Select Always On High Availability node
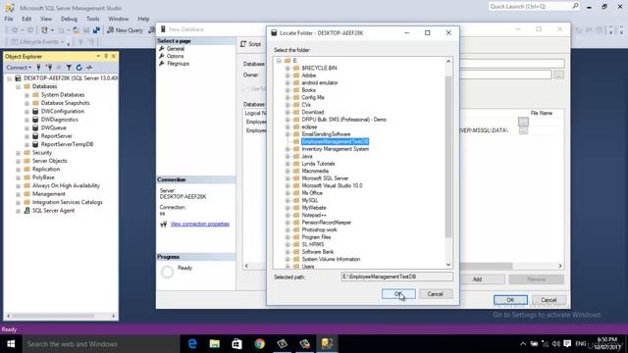Image resolution: width=628 pixels, height=353 pixels. pos(66,185)
